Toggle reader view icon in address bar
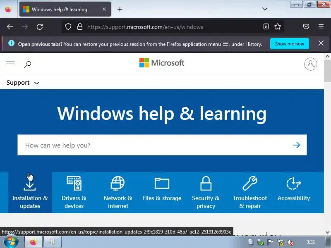The height and width of the screenshot is (248, 331). (x=266, y=26)
